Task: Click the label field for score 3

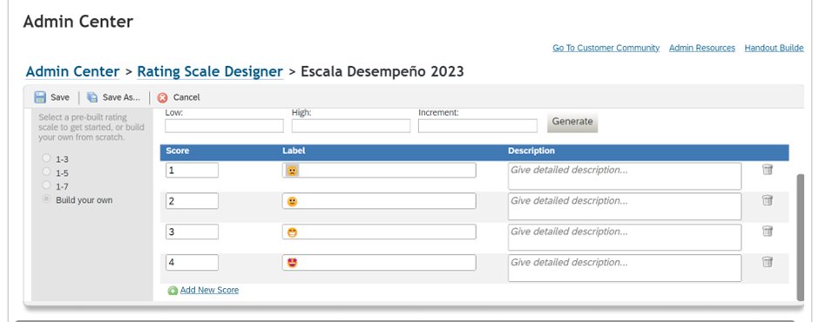Action: (x=379, y=231)
